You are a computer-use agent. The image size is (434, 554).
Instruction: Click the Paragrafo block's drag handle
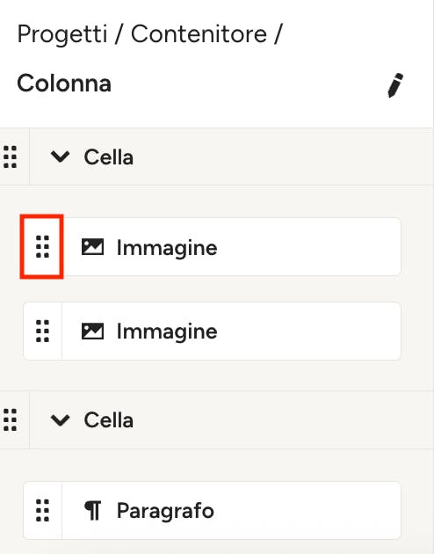(42, 510)
